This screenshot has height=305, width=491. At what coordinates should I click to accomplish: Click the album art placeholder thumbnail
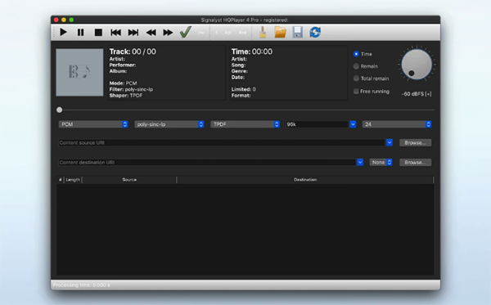(79, 72)
